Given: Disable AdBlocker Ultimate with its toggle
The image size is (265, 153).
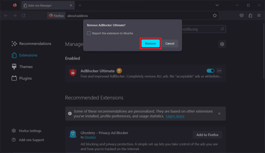Looking at the screenshot, I should pyautogui.click(x=210, y=71).
